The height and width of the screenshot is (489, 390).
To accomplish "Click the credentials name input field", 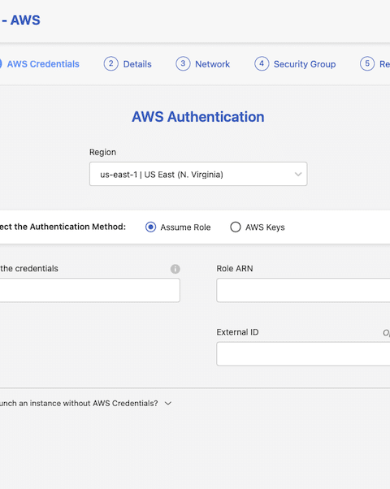I will click(90, 290).
